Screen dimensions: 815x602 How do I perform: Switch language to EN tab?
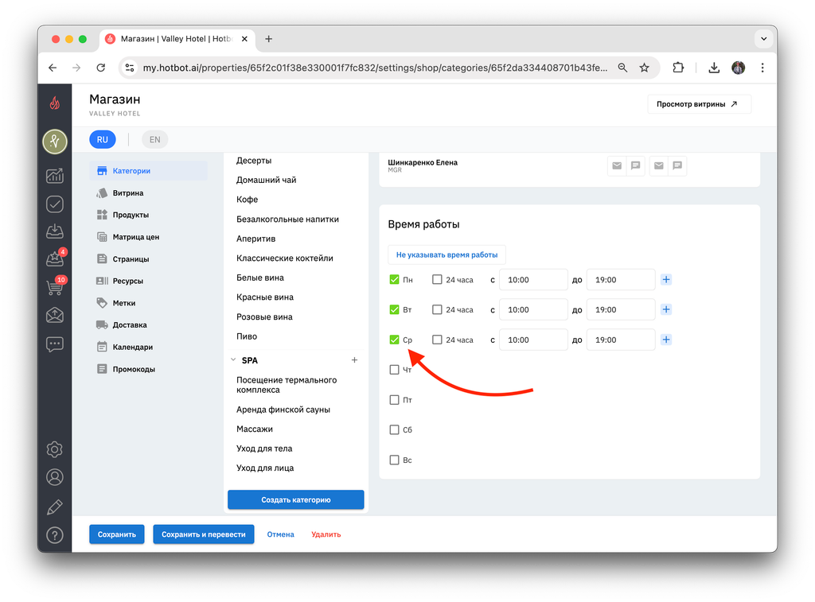(x=155, y=140)
